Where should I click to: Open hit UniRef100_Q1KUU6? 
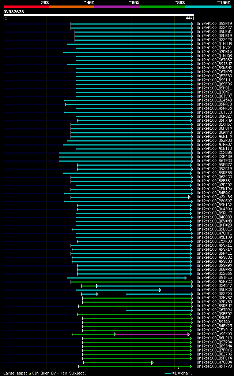point(214,44)
